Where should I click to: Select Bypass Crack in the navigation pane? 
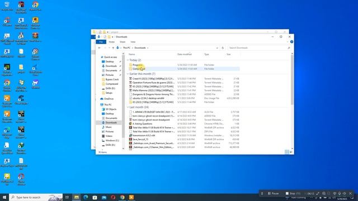[x=110, y=79]
